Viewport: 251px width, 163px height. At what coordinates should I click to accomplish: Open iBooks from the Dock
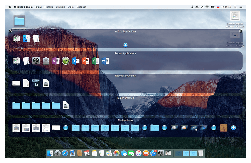[x=146, y=153]
